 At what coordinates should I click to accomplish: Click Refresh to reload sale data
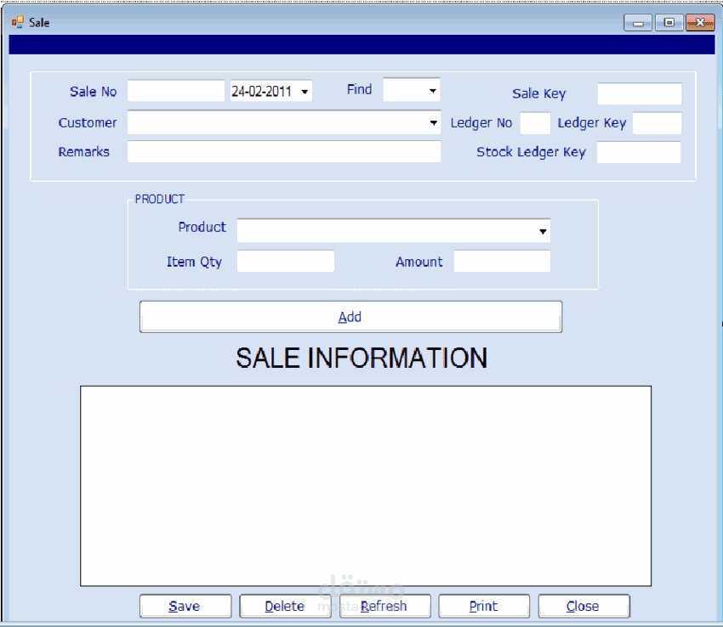tap(384, 606)
